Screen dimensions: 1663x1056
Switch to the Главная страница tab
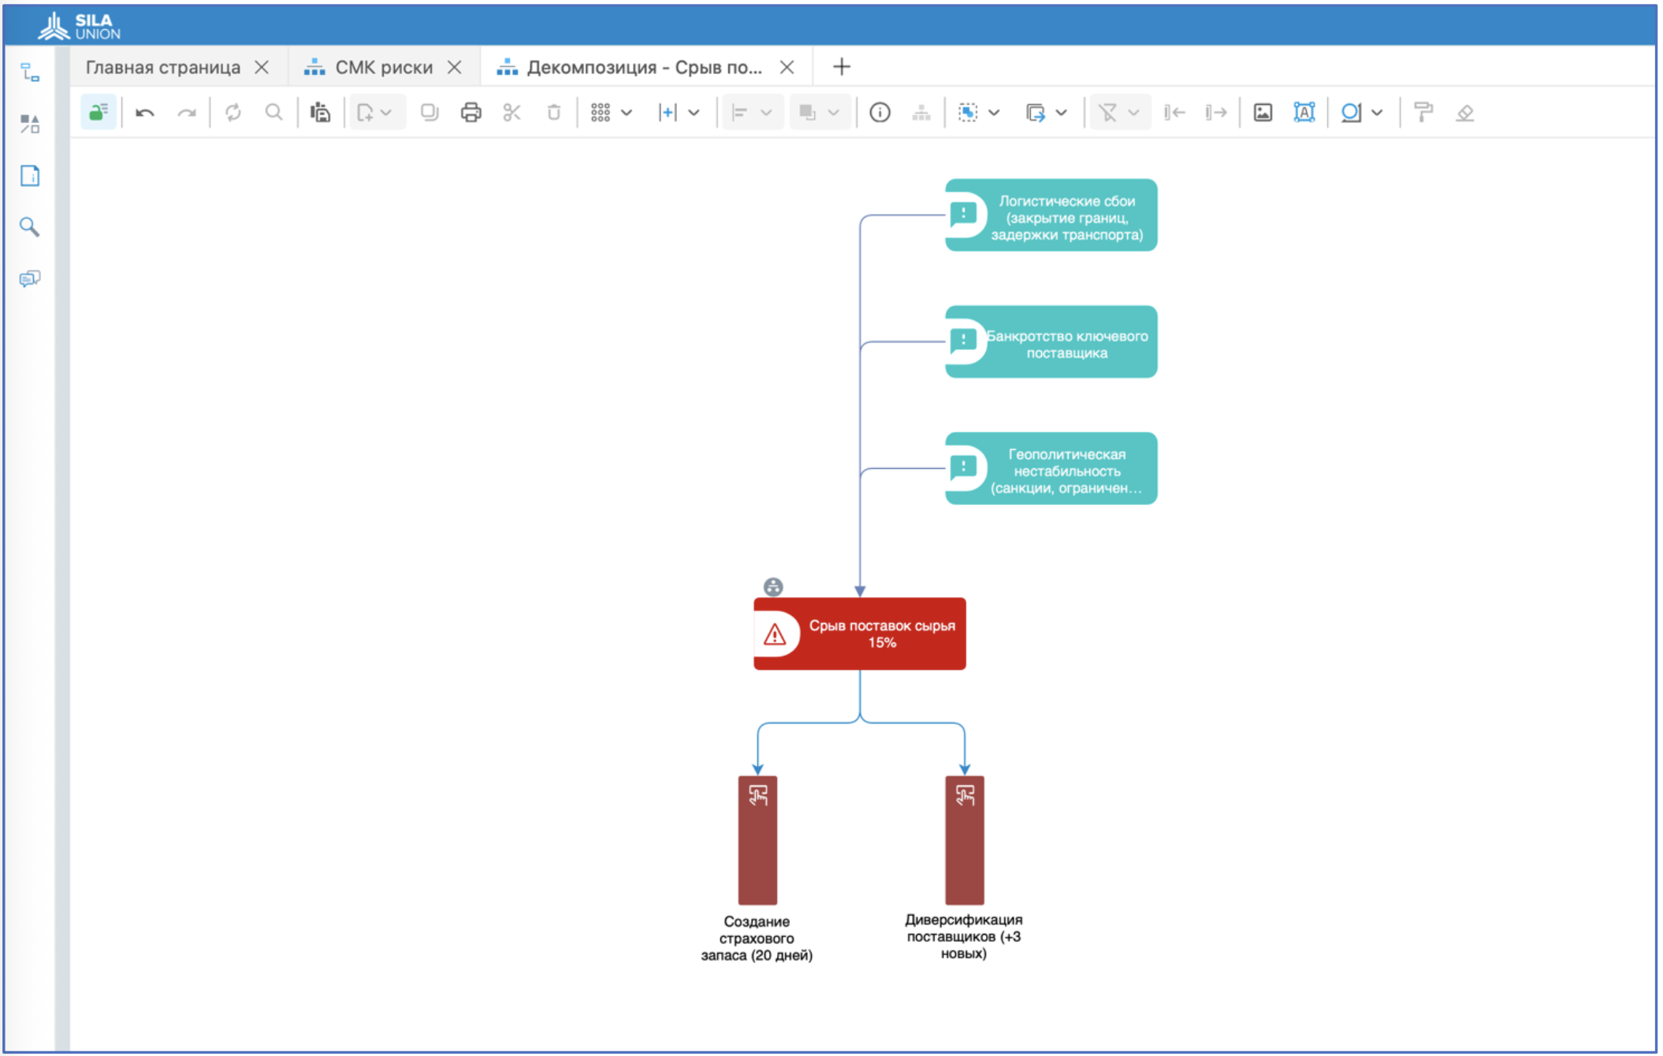[163, 68]
